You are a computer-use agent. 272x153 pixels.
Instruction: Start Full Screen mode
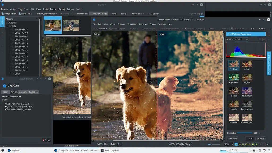point(153,14)
